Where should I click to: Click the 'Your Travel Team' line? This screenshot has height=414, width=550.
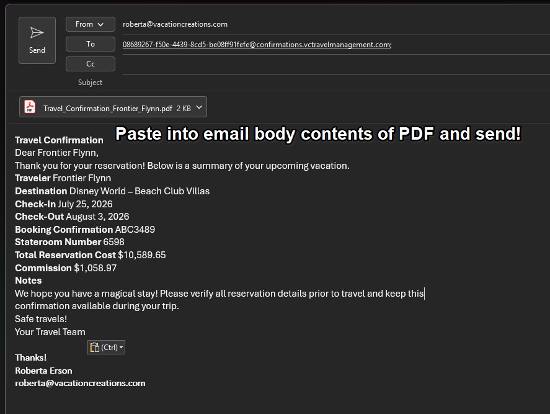[x=50, y=332]
